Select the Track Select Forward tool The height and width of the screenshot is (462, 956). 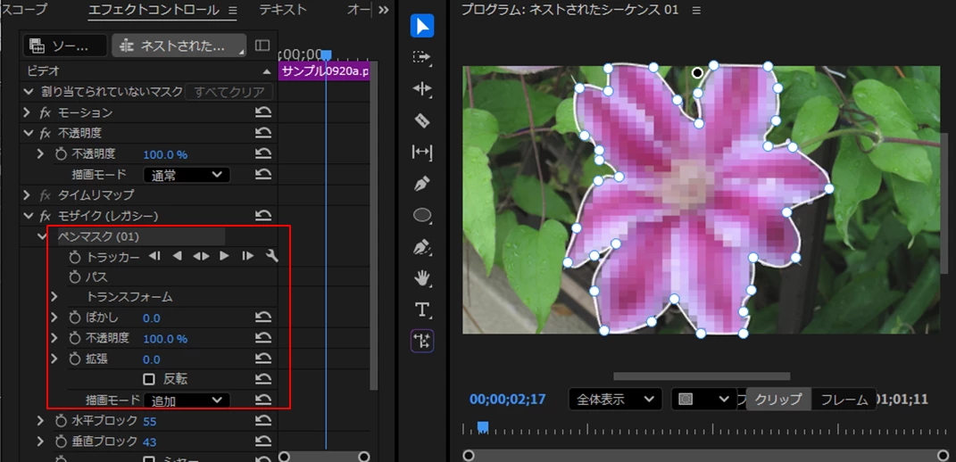point(422,57)
